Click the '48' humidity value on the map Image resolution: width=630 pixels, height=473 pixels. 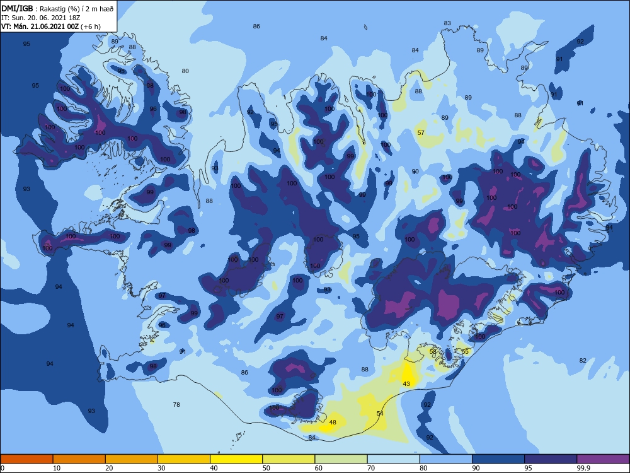pyautogui.click(x=332, y=423)
